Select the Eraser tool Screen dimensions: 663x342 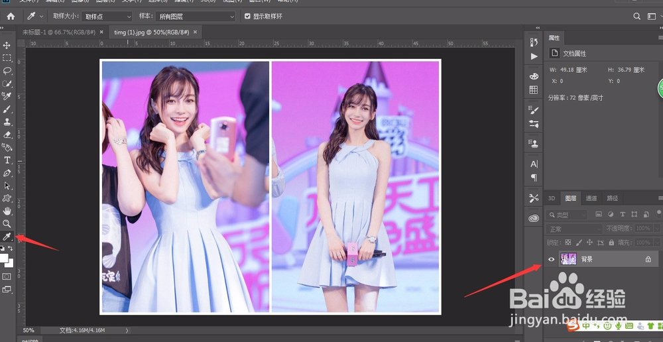click(7, 135)
